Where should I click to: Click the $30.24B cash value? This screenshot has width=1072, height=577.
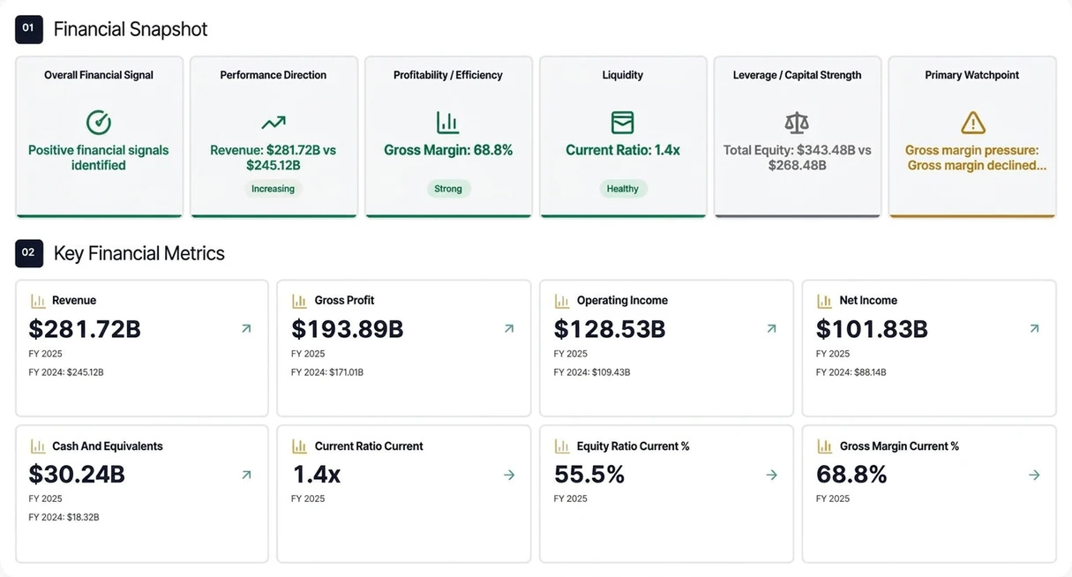pos(77,475)
